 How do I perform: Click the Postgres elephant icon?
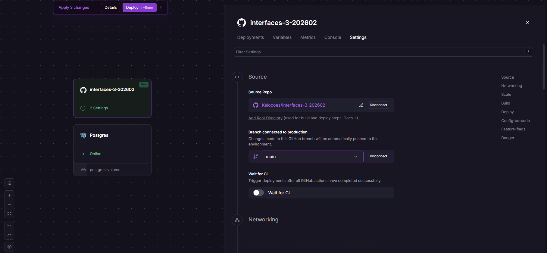(x=83, y=136)
